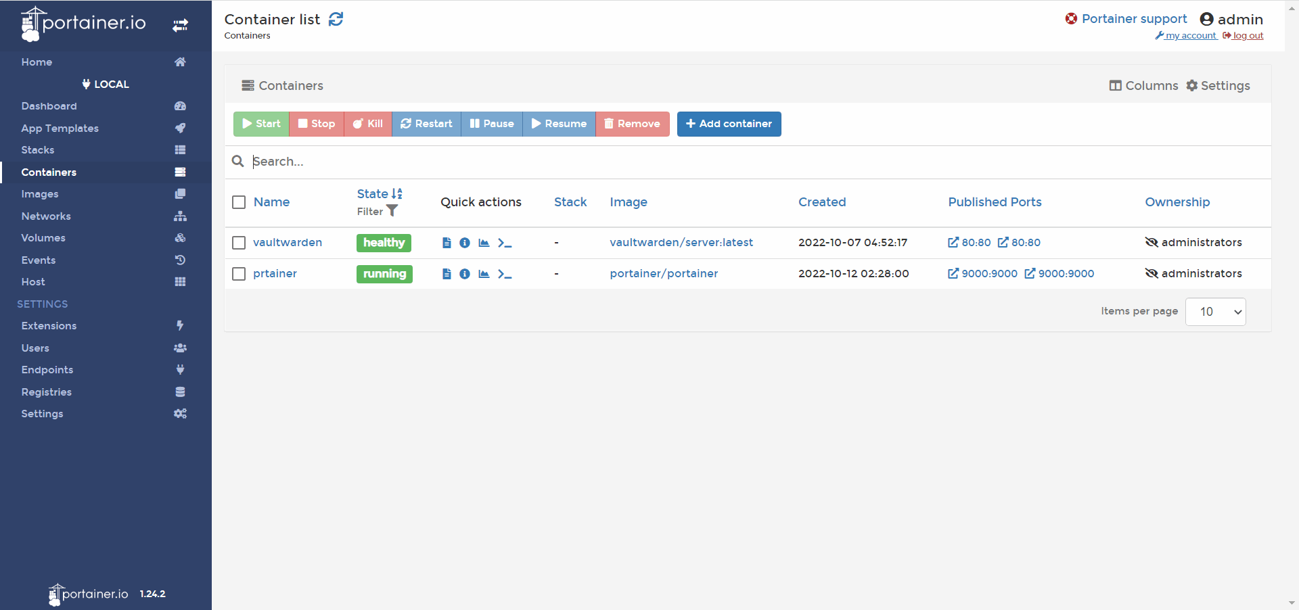This screenshot has width=1299, height=610.
Task: Open logs icon for vaultwarden container
Action: coord(447,243)
